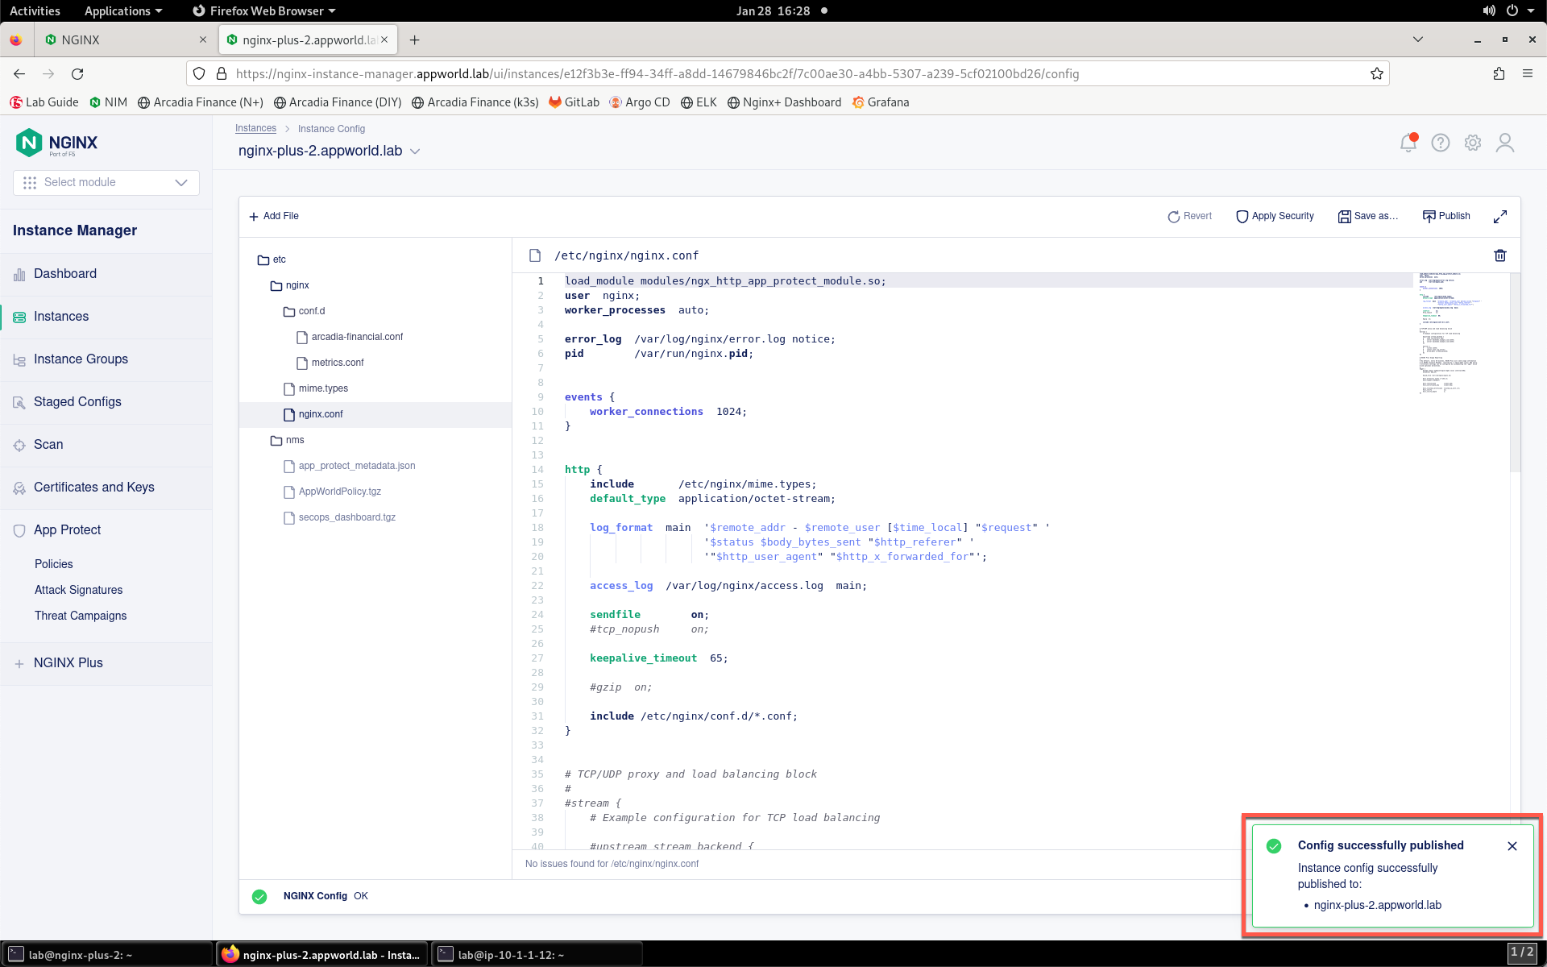Collapse the nms folder in tree

click(288, 440)
